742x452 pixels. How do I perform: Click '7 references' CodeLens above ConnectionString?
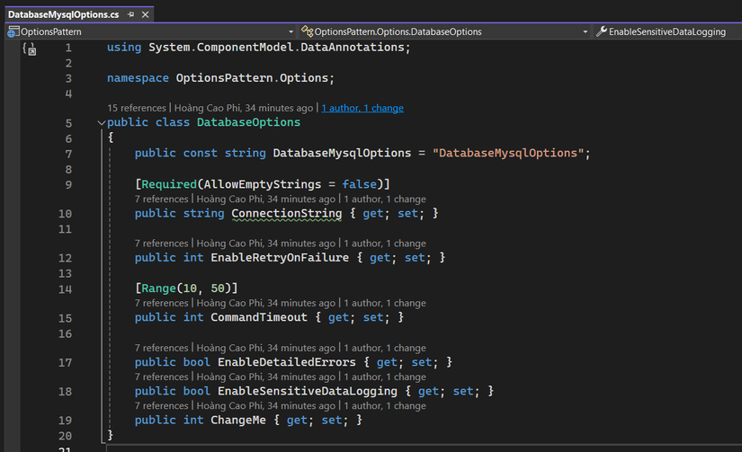(161, 199)
